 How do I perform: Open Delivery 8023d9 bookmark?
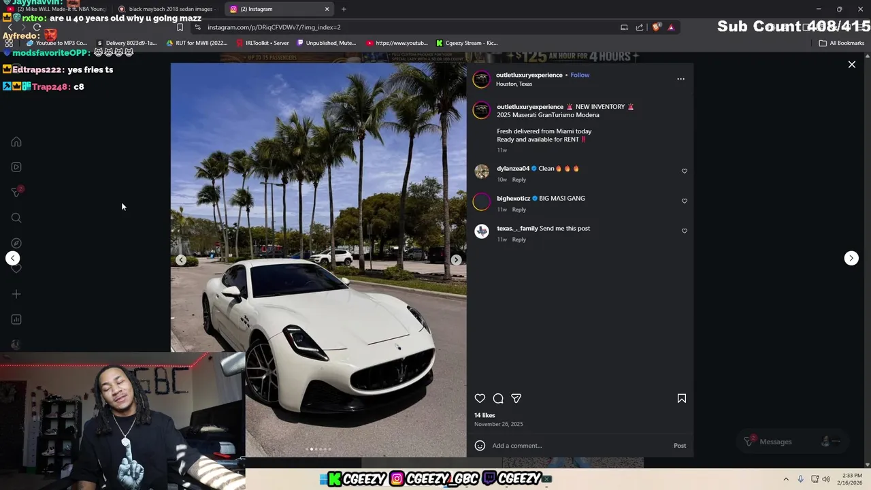click(x=127, y=43)
